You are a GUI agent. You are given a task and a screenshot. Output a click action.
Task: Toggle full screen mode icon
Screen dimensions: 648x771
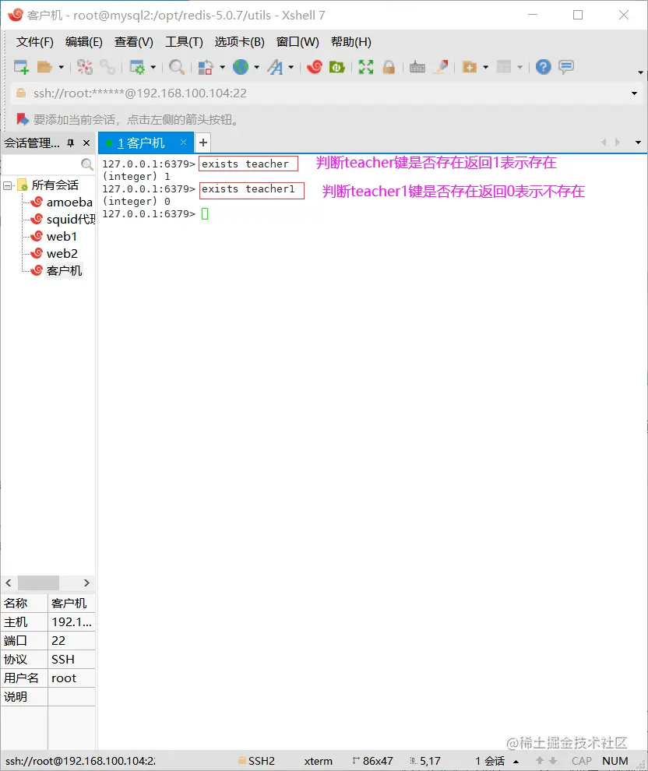click(366, 67)
